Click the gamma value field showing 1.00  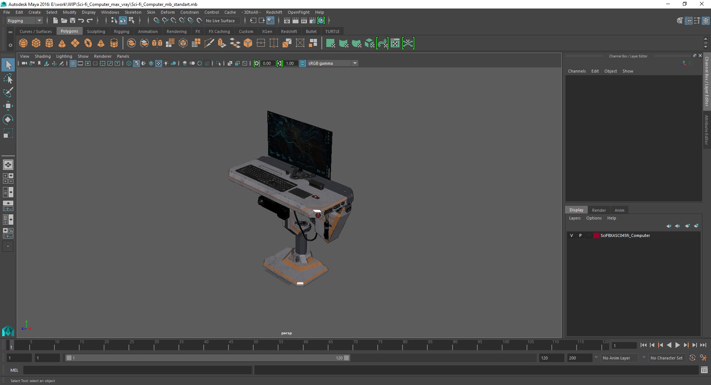[291, 63]
